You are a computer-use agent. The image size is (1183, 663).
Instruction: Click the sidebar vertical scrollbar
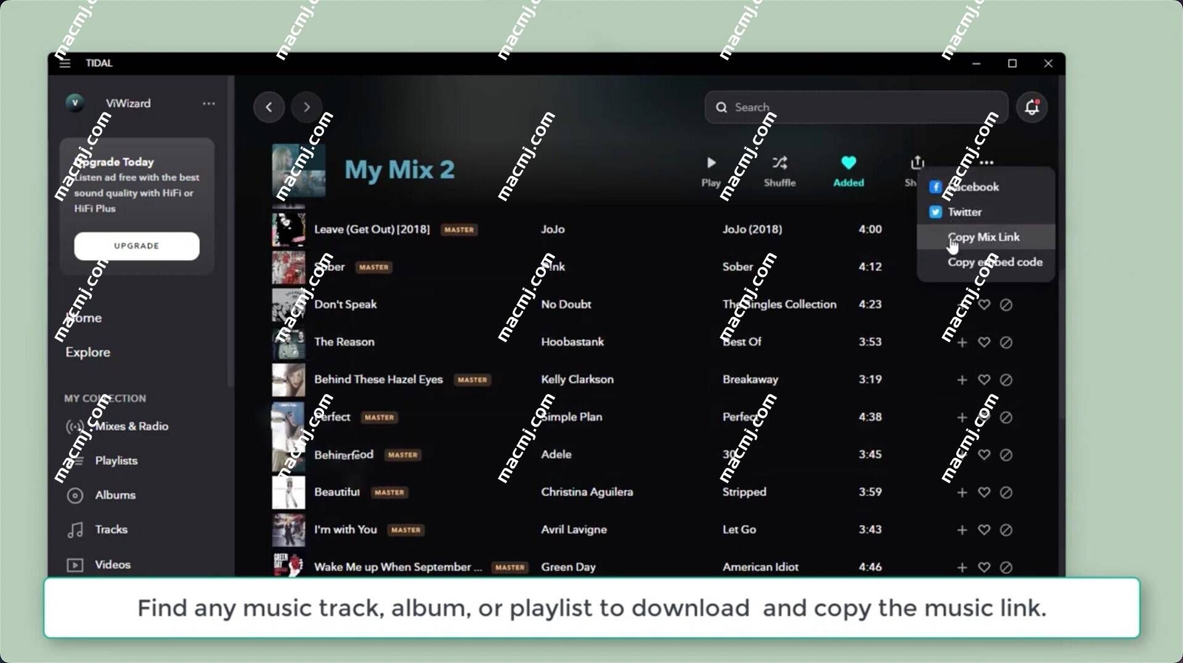click(231, 231)
